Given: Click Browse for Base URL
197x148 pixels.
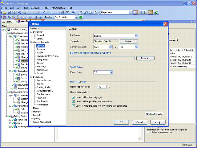Looking at the screenshot, I should point(145,58).
